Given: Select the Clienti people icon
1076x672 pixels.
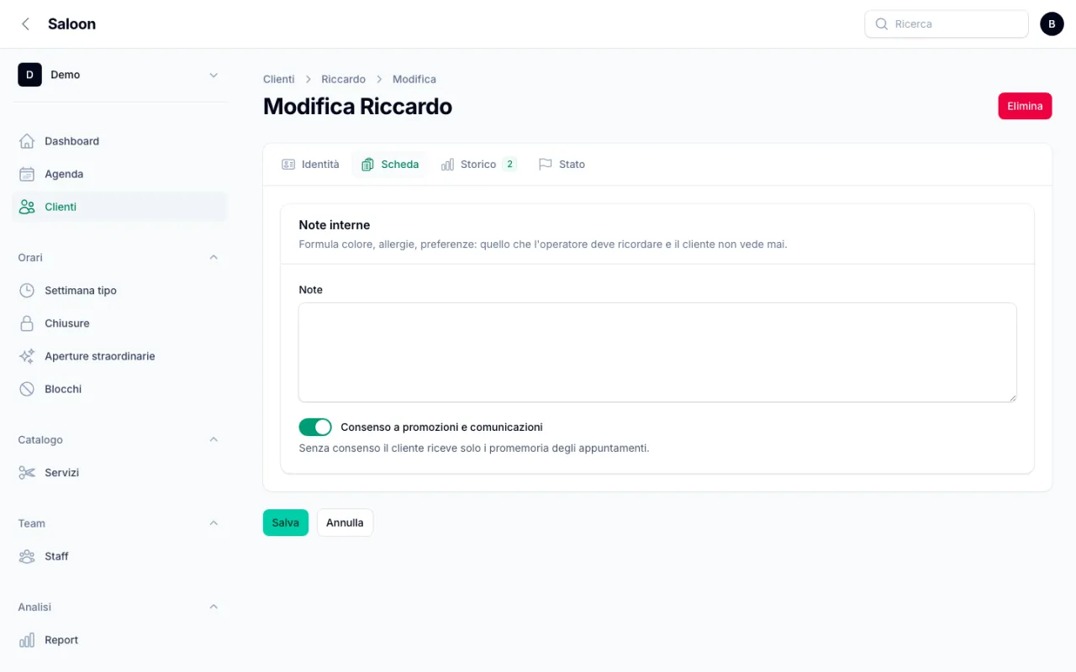Looking at the screenshot, I should 27,207.
